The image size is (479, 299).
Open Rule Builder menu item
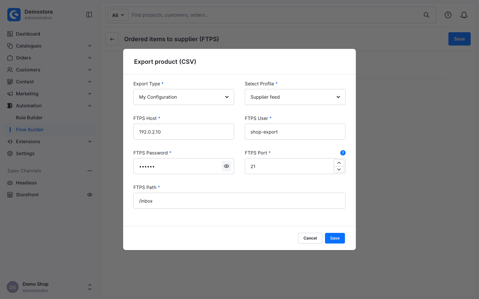[29, 118]
